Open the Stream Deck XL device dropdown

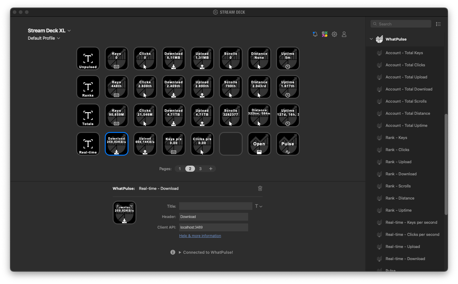click(69, 31)
